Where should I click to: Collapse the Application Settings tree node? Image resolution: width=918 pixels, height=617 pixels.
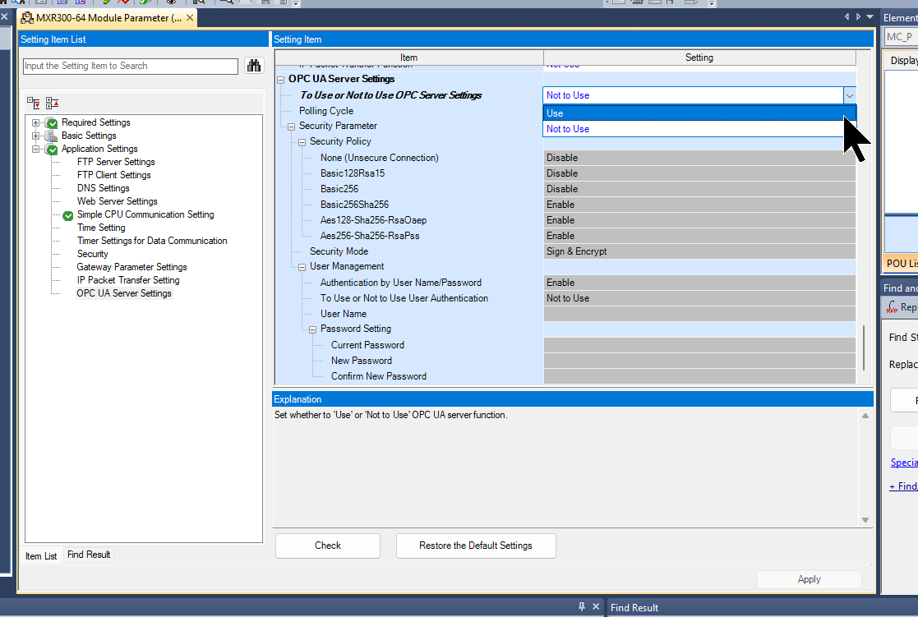[35, 150]
